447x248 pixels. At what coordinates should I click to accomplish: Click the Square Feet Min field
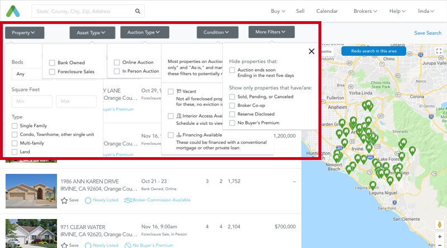31,101
